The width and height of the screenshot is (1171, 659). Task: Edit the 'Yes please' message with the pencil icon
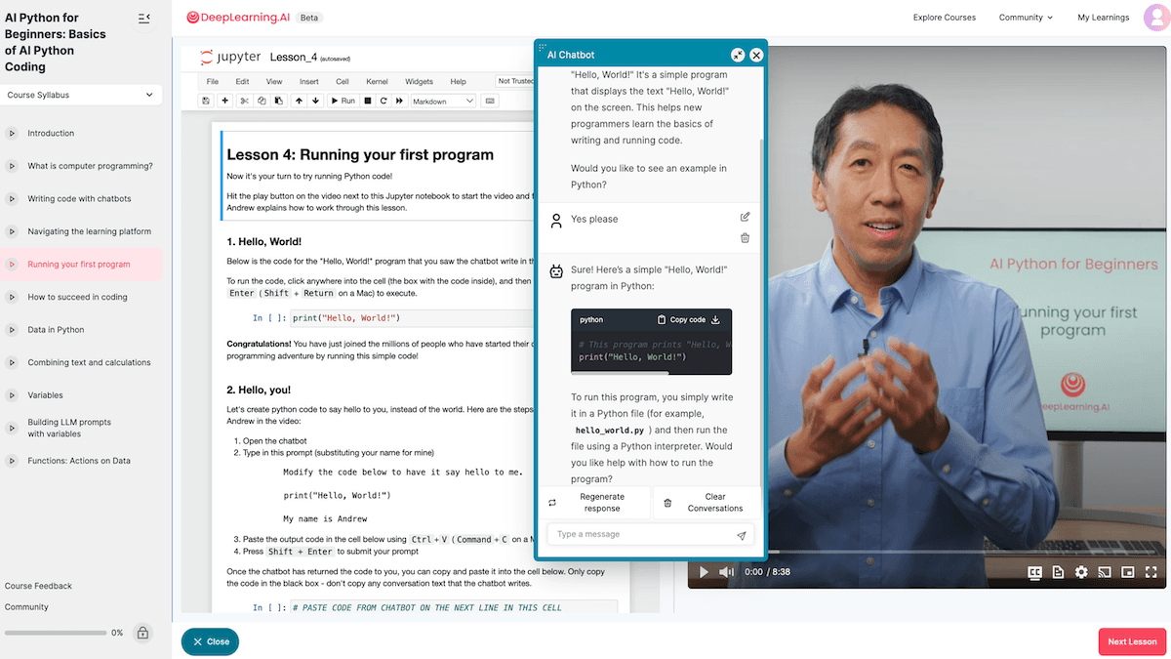point(745,217)
